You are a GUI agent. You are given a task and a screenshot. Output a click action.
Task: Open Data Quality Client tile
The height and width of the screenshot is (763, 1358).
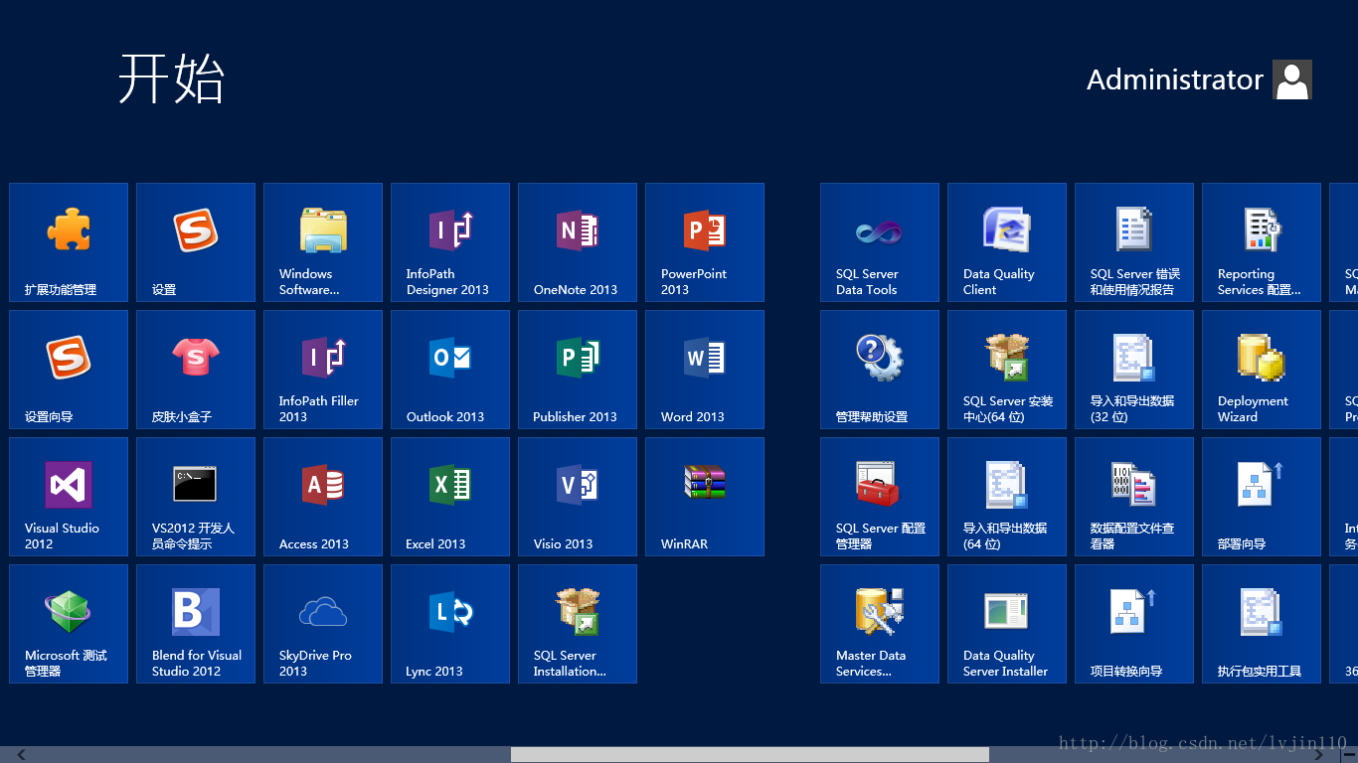click(1007, 242)
